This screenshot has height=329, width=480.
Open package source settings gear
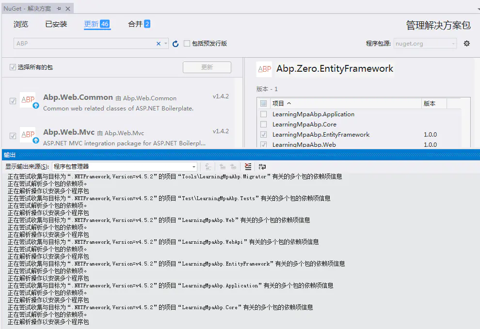coord(466,44)
